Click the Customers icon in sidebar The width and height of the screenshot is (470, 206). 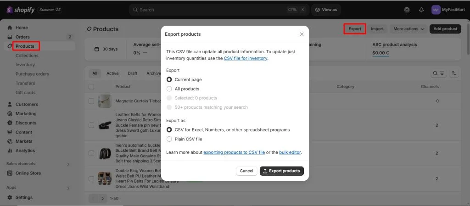[x=10, y=104]
